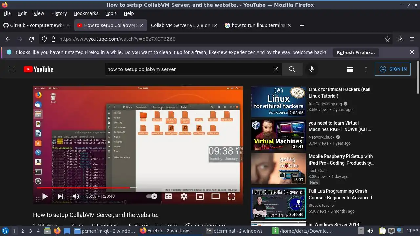
Task: Clear the YouTube search box
Action: click(276, 69)
